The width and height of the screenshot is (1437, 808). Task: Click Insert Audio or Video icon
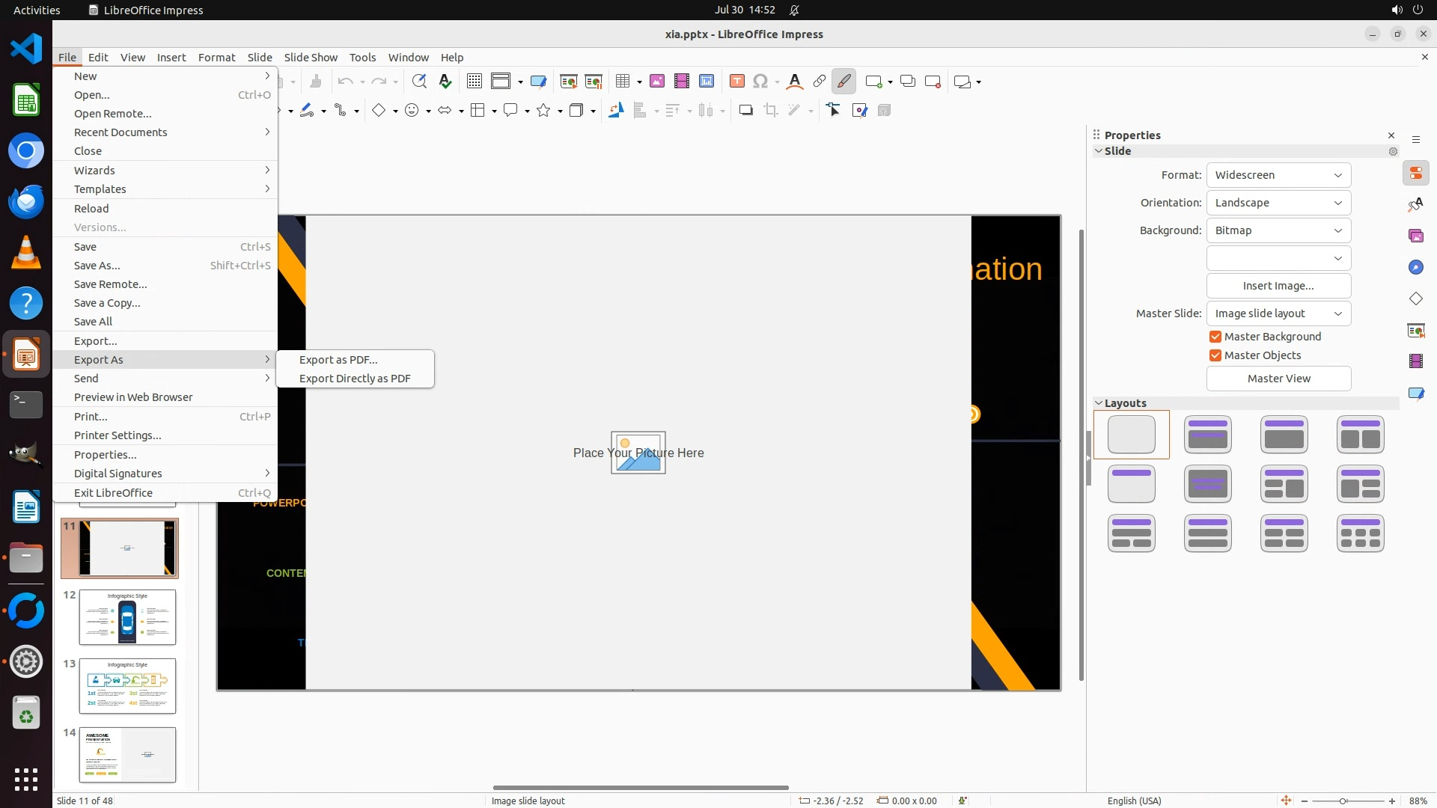tap(681, 82)
